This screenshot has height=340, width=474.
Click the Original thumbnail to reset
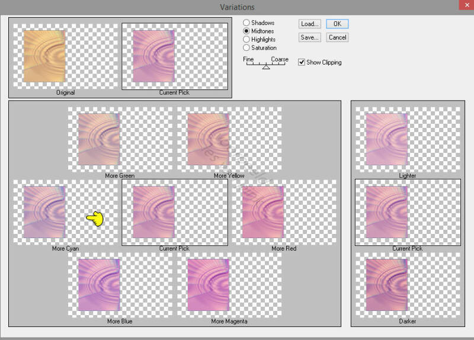pyautogui.click(x=66, y=56)
